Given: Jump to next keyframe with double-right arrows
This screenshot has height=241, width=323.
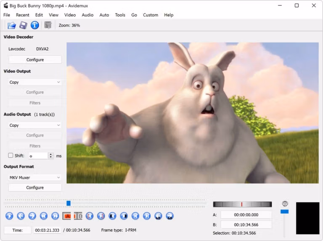Looking at the screenshot, I should tap(55, 216).
